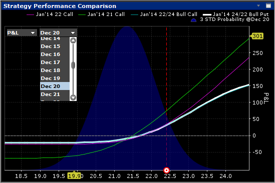Click the yellow 19.90 price label

[x=74, y=175]
